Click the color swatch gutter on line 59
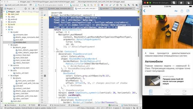Screen dimensions: 193x109 (x=45, y=102)
